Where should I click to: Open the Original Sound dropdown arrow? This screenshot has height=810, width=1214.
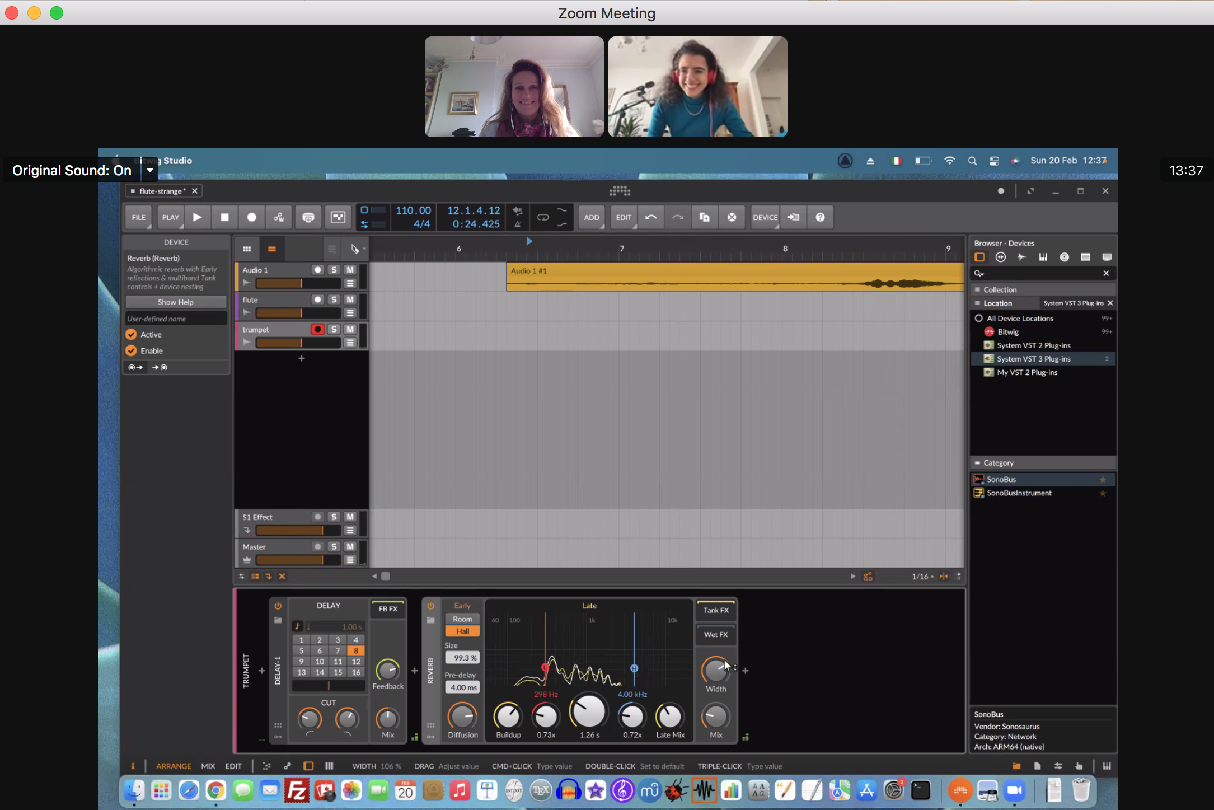(x=149, y=170)
